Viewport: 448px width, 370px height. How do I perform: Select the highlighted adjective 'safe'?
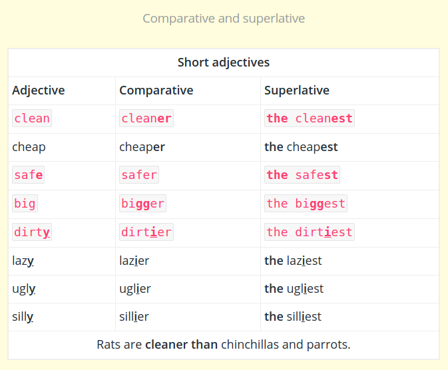pos(28,174)
